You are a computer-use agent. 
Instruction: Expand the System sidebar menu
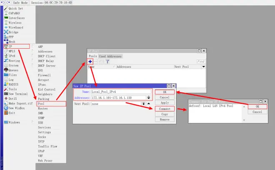pos(13,65)
